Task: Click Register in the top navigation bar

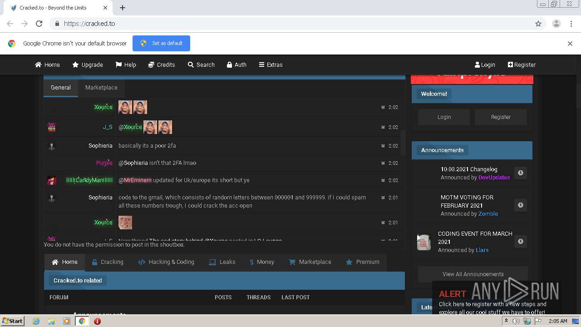Action: 522,64
